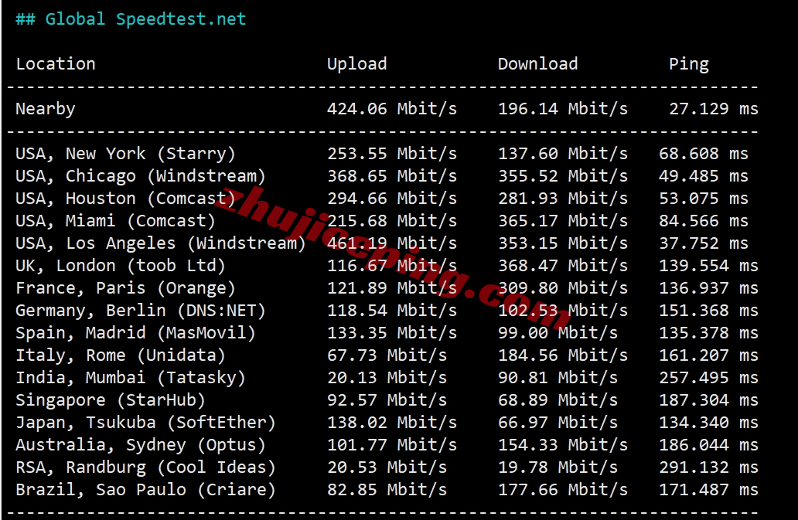798x520 pixels.
Task: Click the Global Speedtest.net heading
Action: coord(131,19)
